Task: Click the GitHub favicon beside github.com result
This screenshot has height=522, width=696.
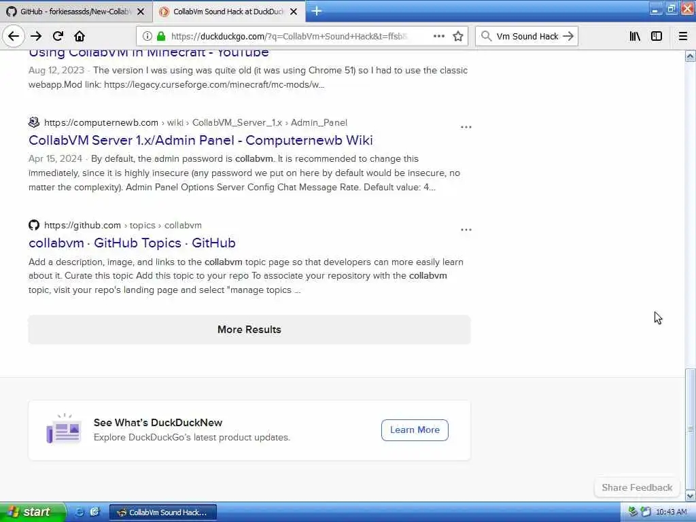Action: tap(34, 225)
